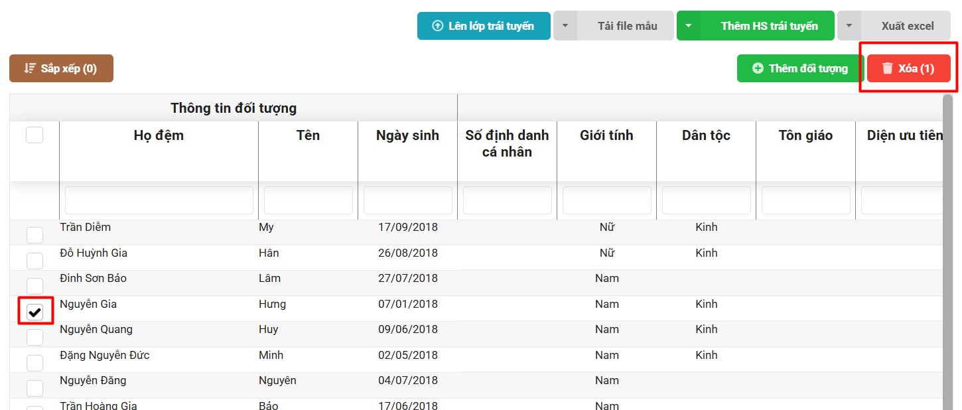The image size is (962, 410).
Task: Click the Ngày sinh column header
Action: 407,135
